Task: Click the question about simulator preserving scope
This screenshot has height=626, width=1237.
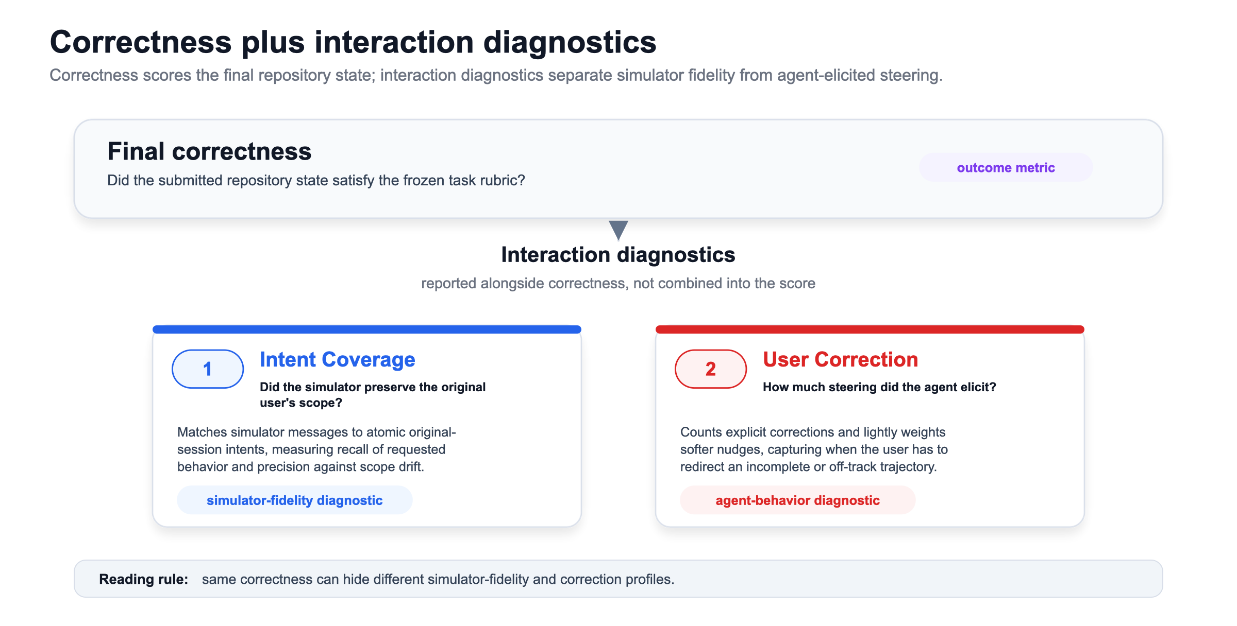Action: click(373, 395)
